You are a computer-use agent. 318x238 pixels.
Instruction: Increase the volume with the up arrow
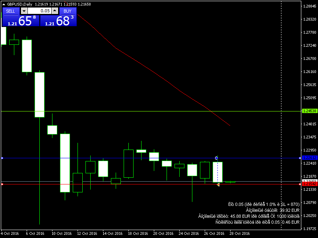click(x=55, y=11)
